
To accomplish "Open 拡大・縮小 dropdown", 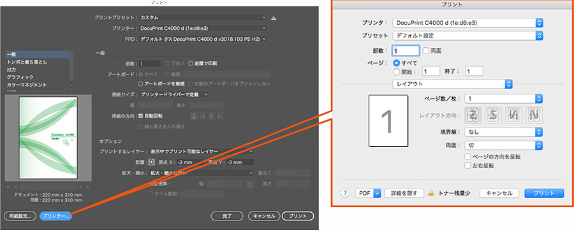I will pyautogui.click(x=202, y=173).
